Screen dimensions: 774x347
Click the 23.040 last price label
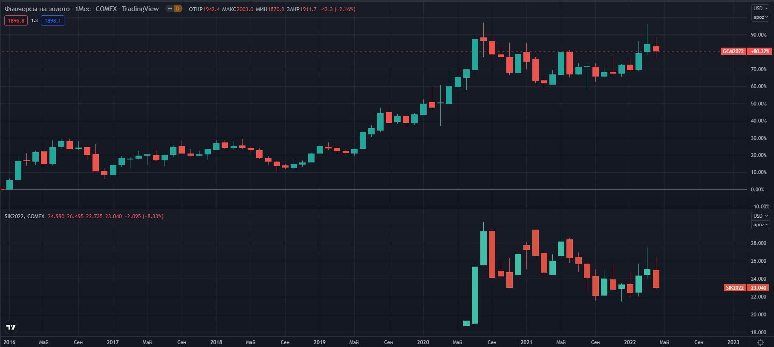[x=758, y=287]
